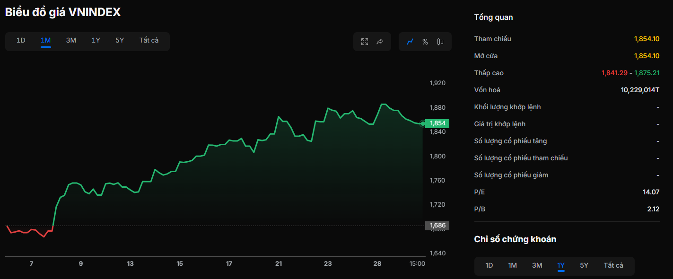Click the date 23 on x-axis
The height and width of the screenshot is (279, 673).
pos(328,263)
